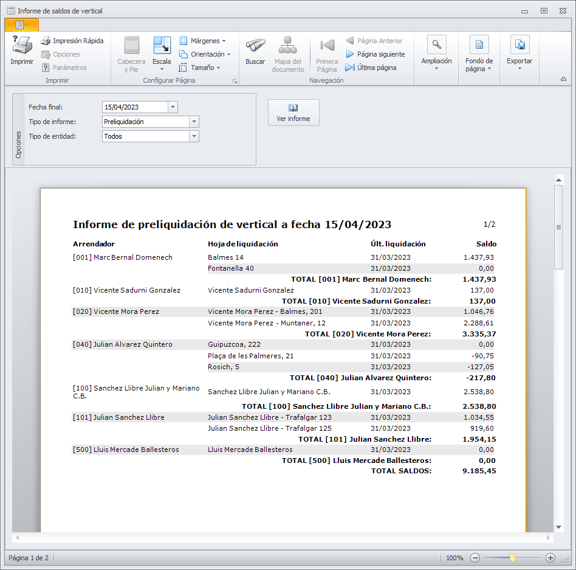Click the greyed Opciones print item

coord(61,54)
